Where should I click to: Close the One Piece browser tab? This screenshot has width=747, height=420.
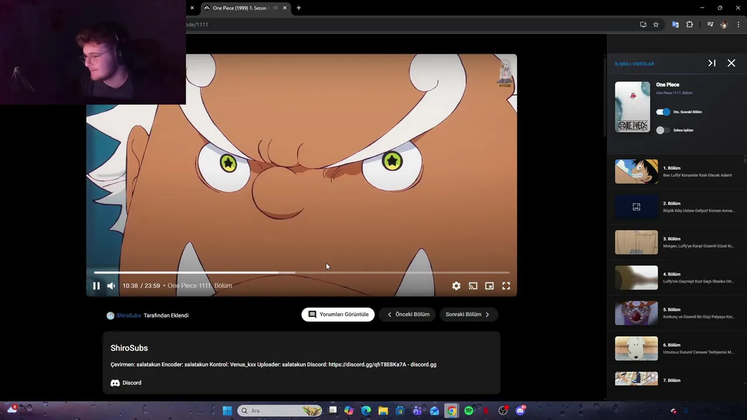285,8
